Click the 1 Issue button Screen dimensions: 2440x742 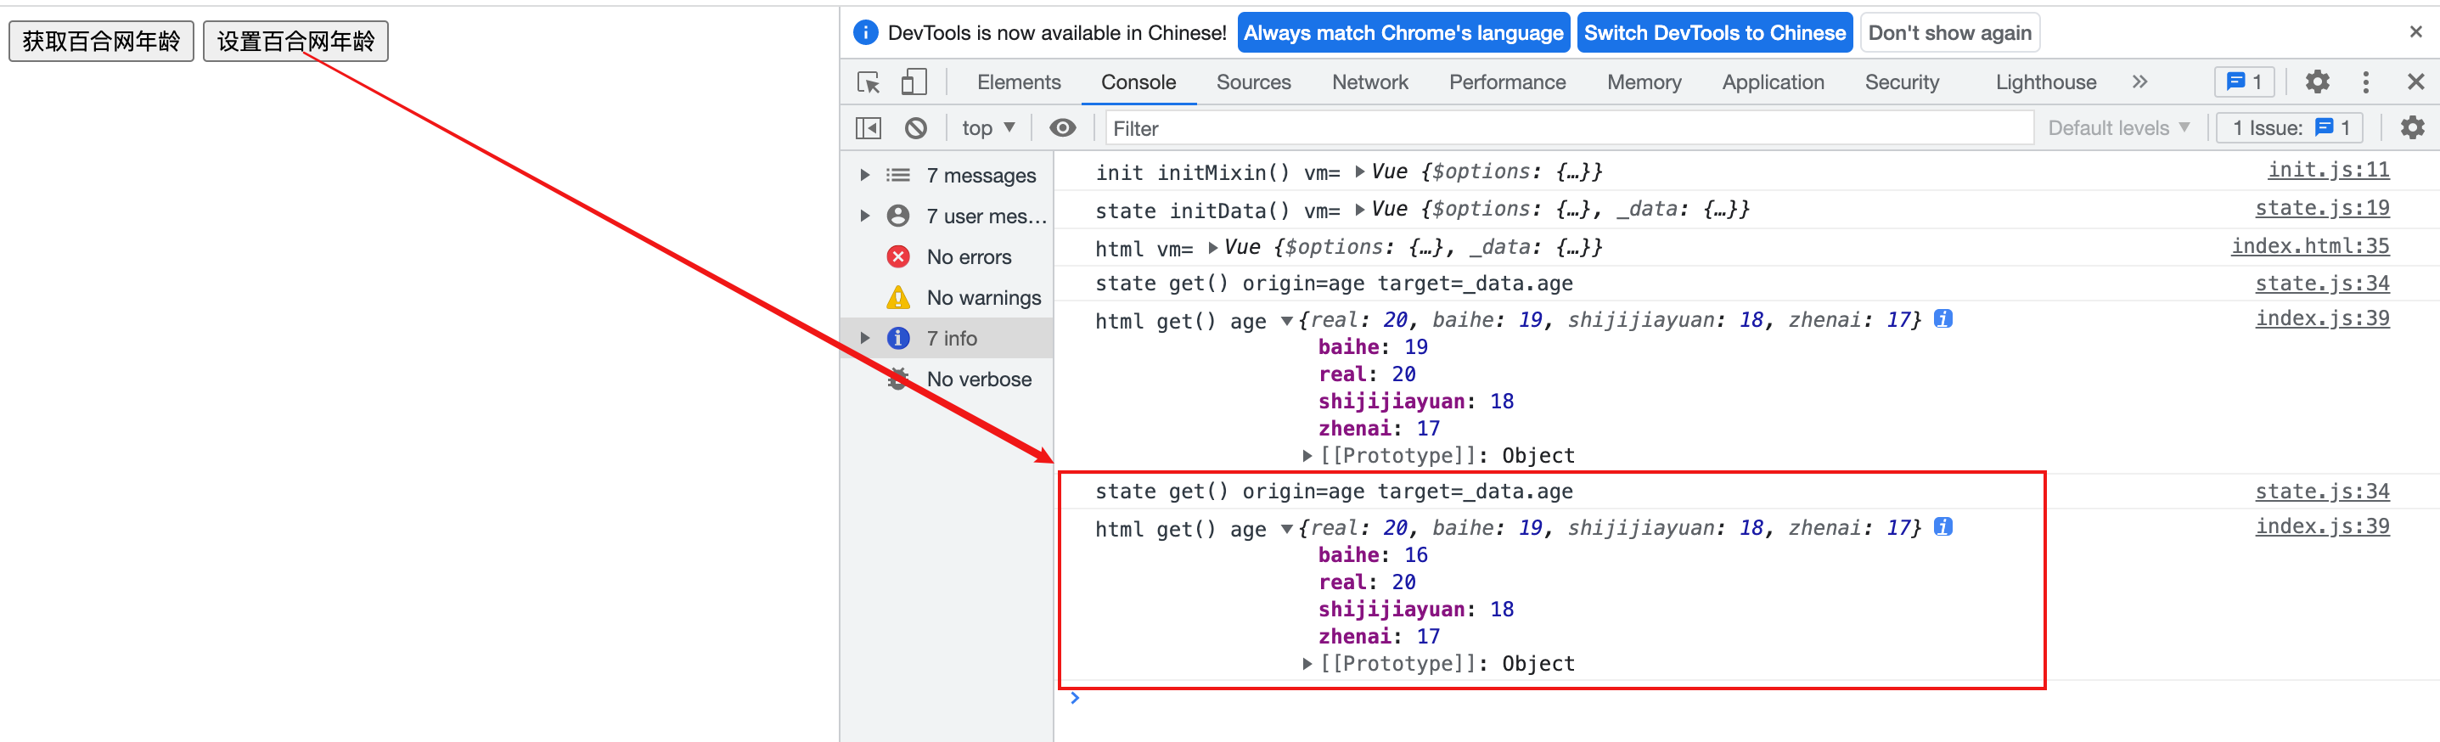pos(2290,128)
